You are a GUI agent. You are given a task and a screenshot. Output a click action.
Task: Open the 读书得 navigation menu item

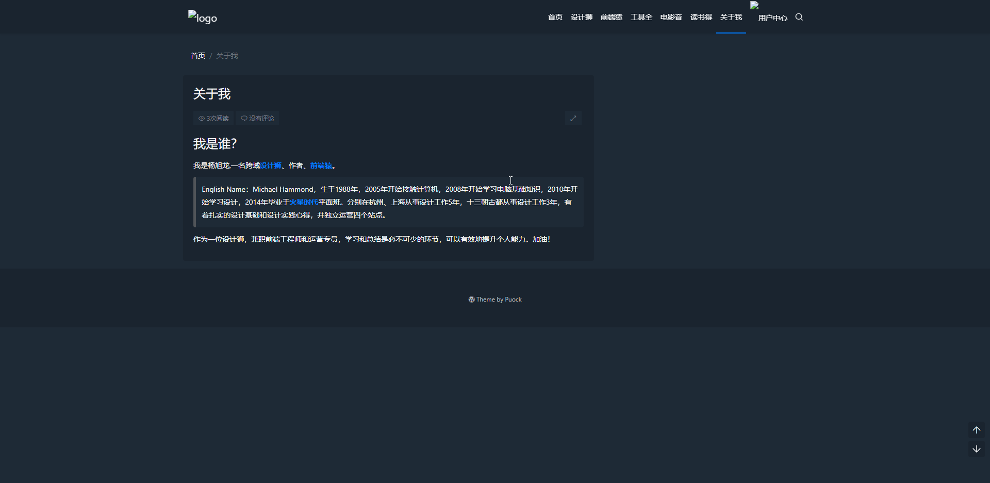coord(701,17)
